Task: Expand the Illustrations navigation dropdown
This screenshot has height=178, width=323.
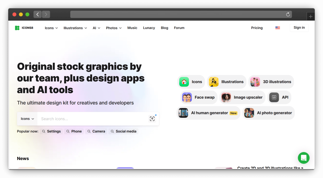Action: click(75, 28)
